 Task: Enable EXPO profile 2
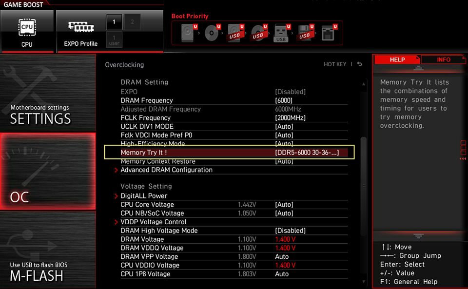(132, 22)
